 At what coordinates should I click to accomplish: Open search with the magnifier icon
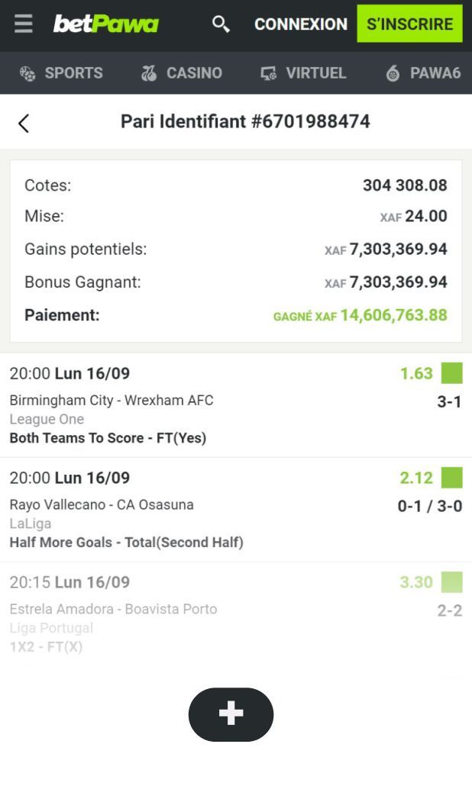click(221, 24)
